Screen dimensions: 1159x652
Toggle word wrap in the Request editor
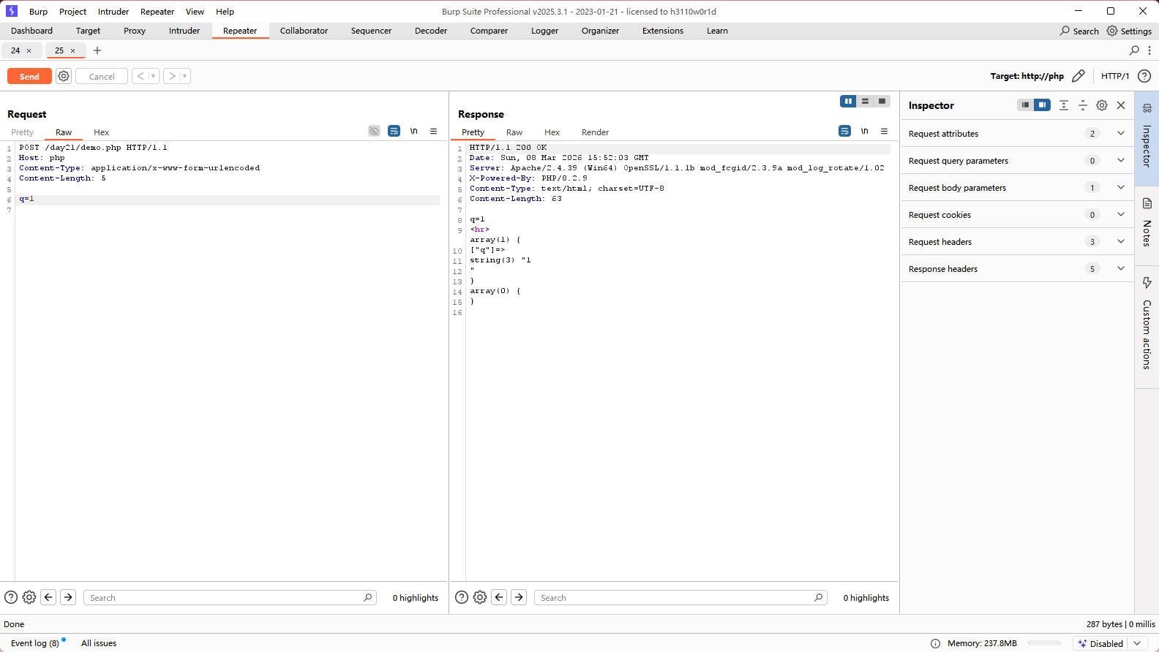click(394, 131)
